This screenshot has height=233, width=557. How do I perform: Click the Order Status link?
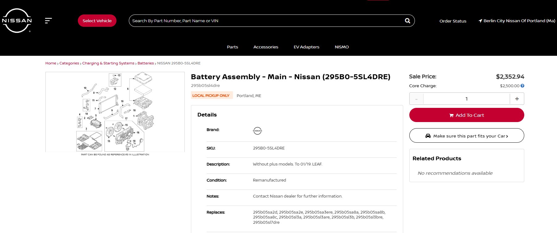tap(453, 21)
